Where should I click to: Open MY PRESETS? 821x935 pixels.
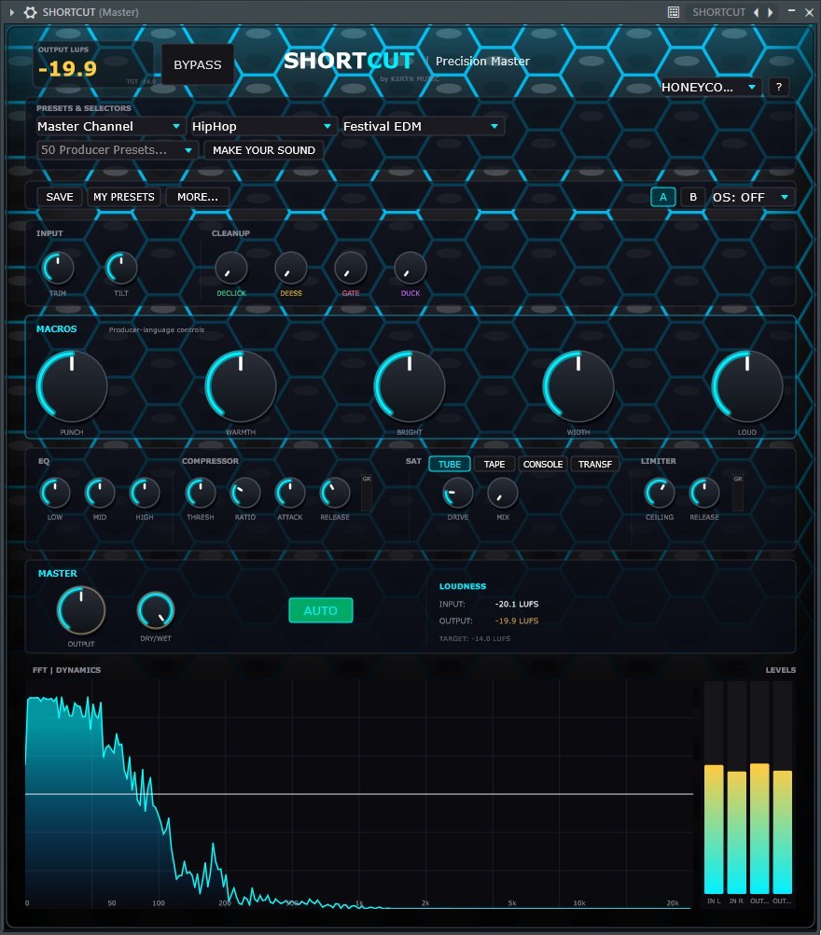124,197
